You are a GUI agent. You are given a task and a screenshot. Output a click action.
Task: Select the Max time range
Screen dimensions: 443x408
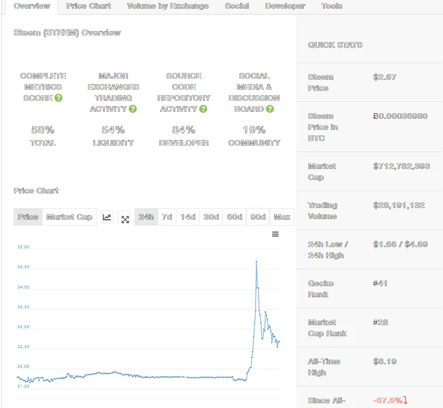tap(282, 217)
